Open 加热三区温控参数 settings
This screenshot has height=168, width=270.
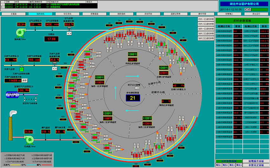[x=206, y=38]
